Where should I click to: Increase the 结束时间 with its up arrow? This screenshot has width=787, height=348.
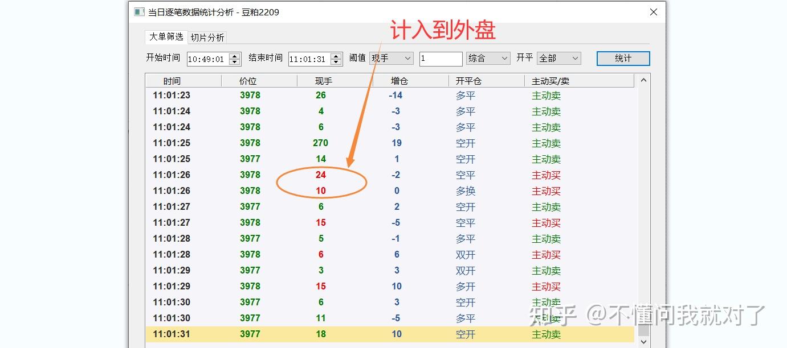coord(336,56)
